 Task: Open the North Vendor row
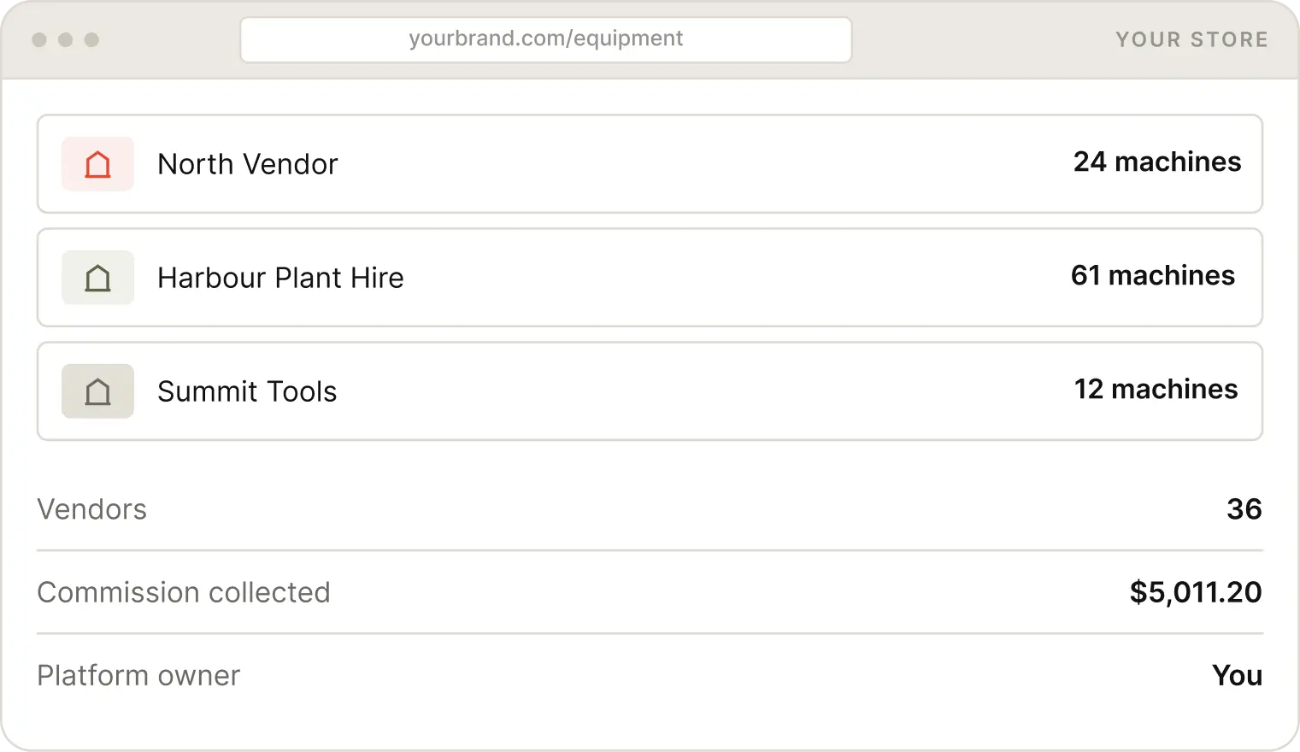pyautogui.click(x=650, y=164)
